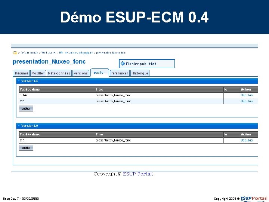Click 'CRI' cell in Version1.1 table
The width and height of the screenshot is (269, 202).
pyautogui.click(x=22, y=101)
